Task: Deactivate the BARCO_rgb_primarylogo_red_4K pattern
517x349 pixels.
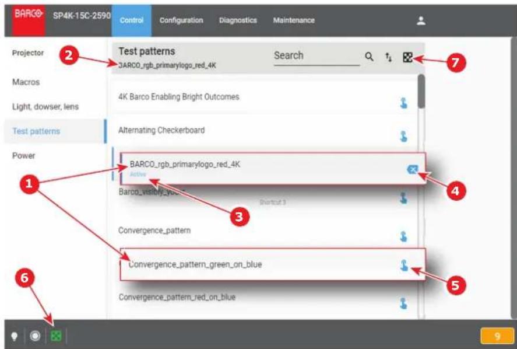Action: click(413, 169)
